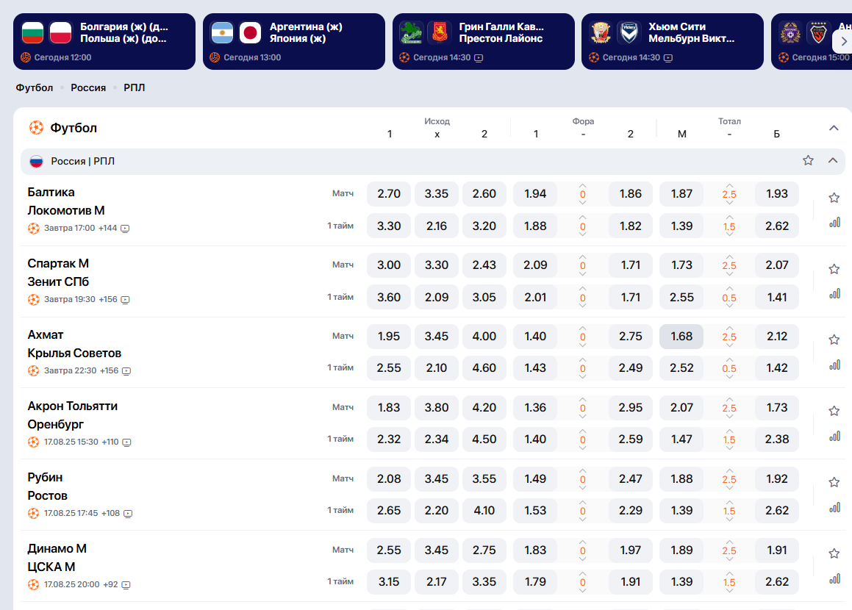Open Россия breadcrumb link
This screenshot has height=610, width=852.
88,88
